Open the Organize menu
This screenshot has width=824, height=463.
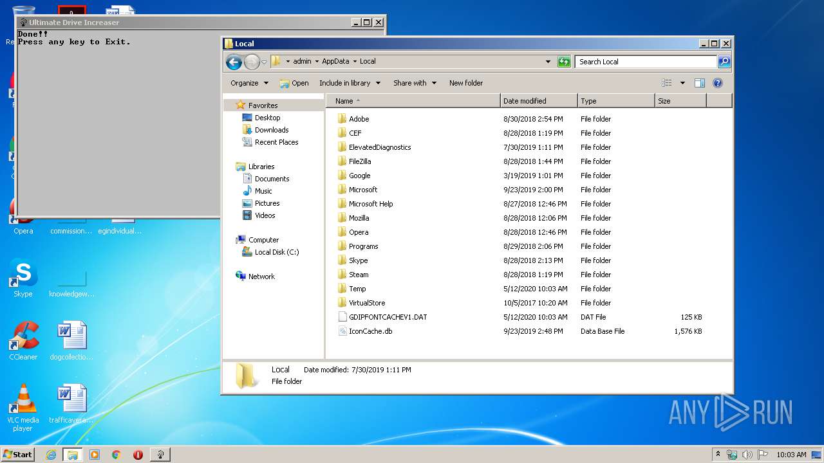coord(249,83)
